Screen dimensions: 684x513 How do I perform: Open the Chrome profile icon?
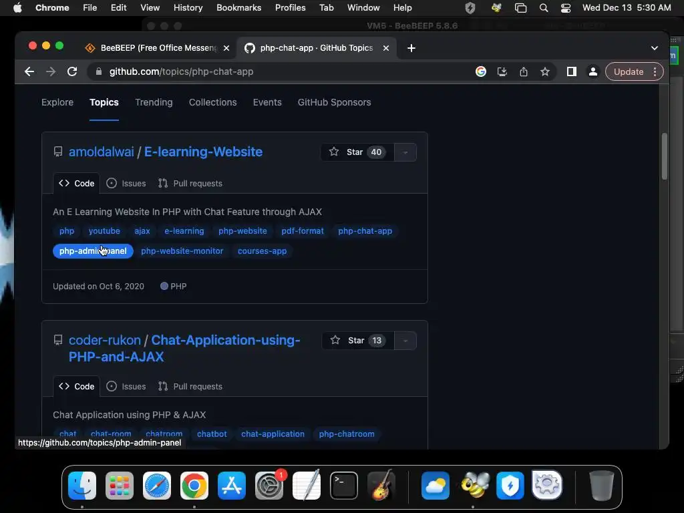point(593,71)
